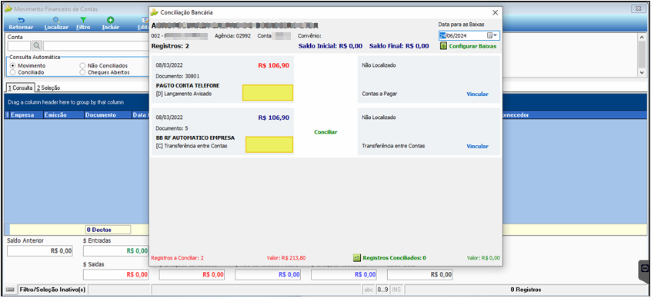Click the Registros a Conciliar: 2 text
651x298 pixels.
177,258
